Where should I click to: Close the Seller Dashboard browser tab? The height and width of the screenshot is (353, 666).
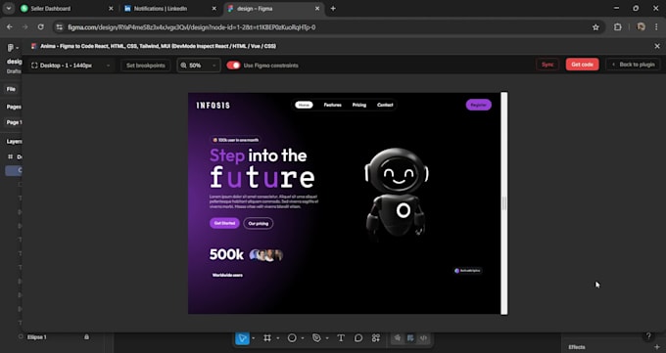pyautogui.click(x=111, y=9)
